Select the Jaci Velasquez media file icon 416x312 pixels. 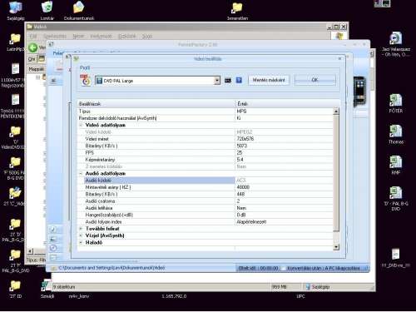(x=396, y=44)
